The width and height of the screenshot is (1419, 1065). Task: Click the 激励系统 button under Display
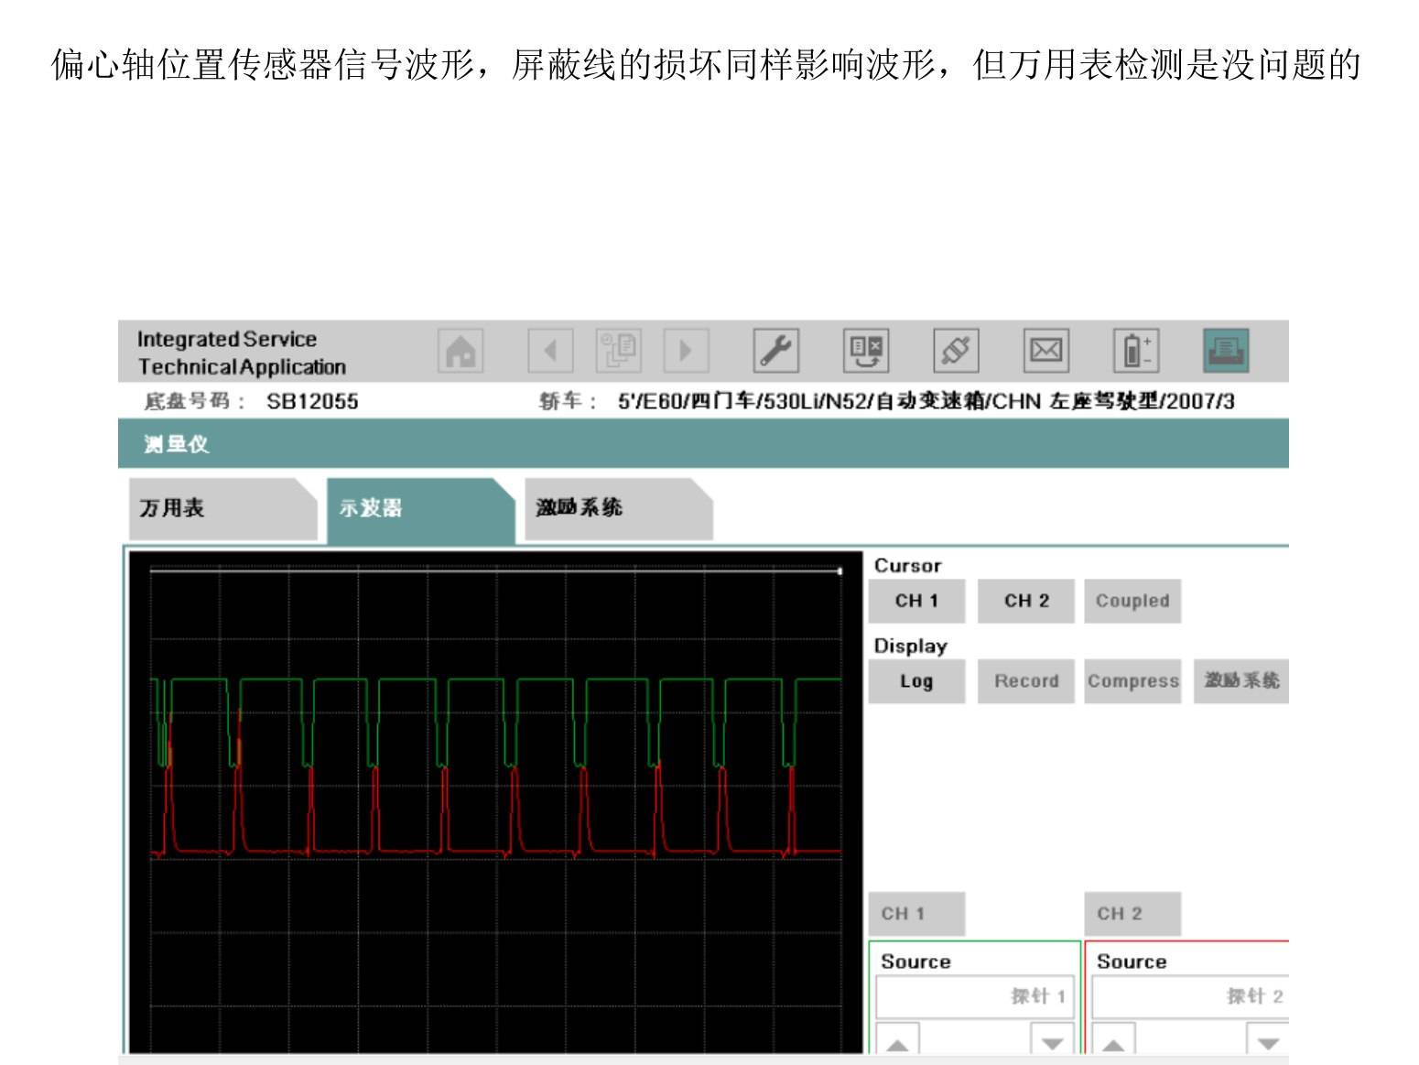point(1241,681)
